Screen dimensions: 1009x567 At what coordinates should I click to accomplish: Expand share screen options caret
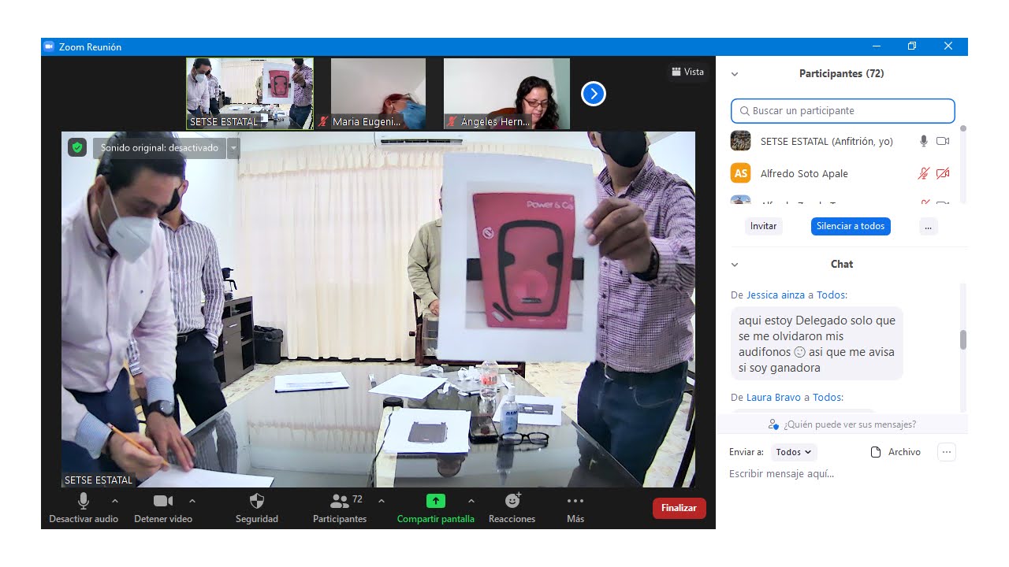tap(471, 501)
